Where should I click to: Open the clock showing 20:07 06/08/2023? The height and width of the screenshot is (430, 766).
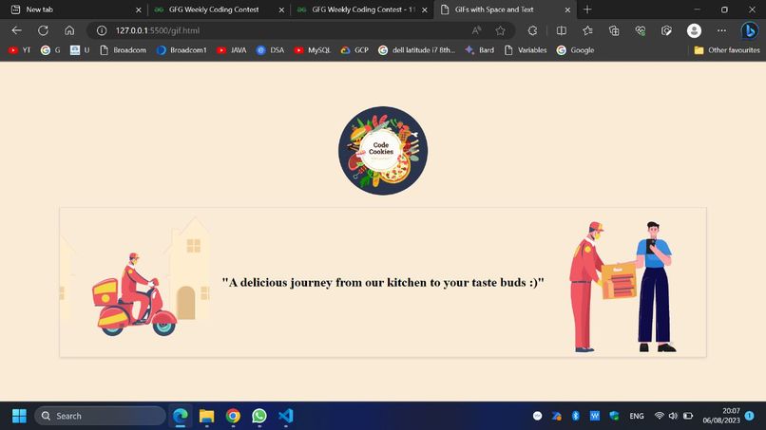coord(721,416)
